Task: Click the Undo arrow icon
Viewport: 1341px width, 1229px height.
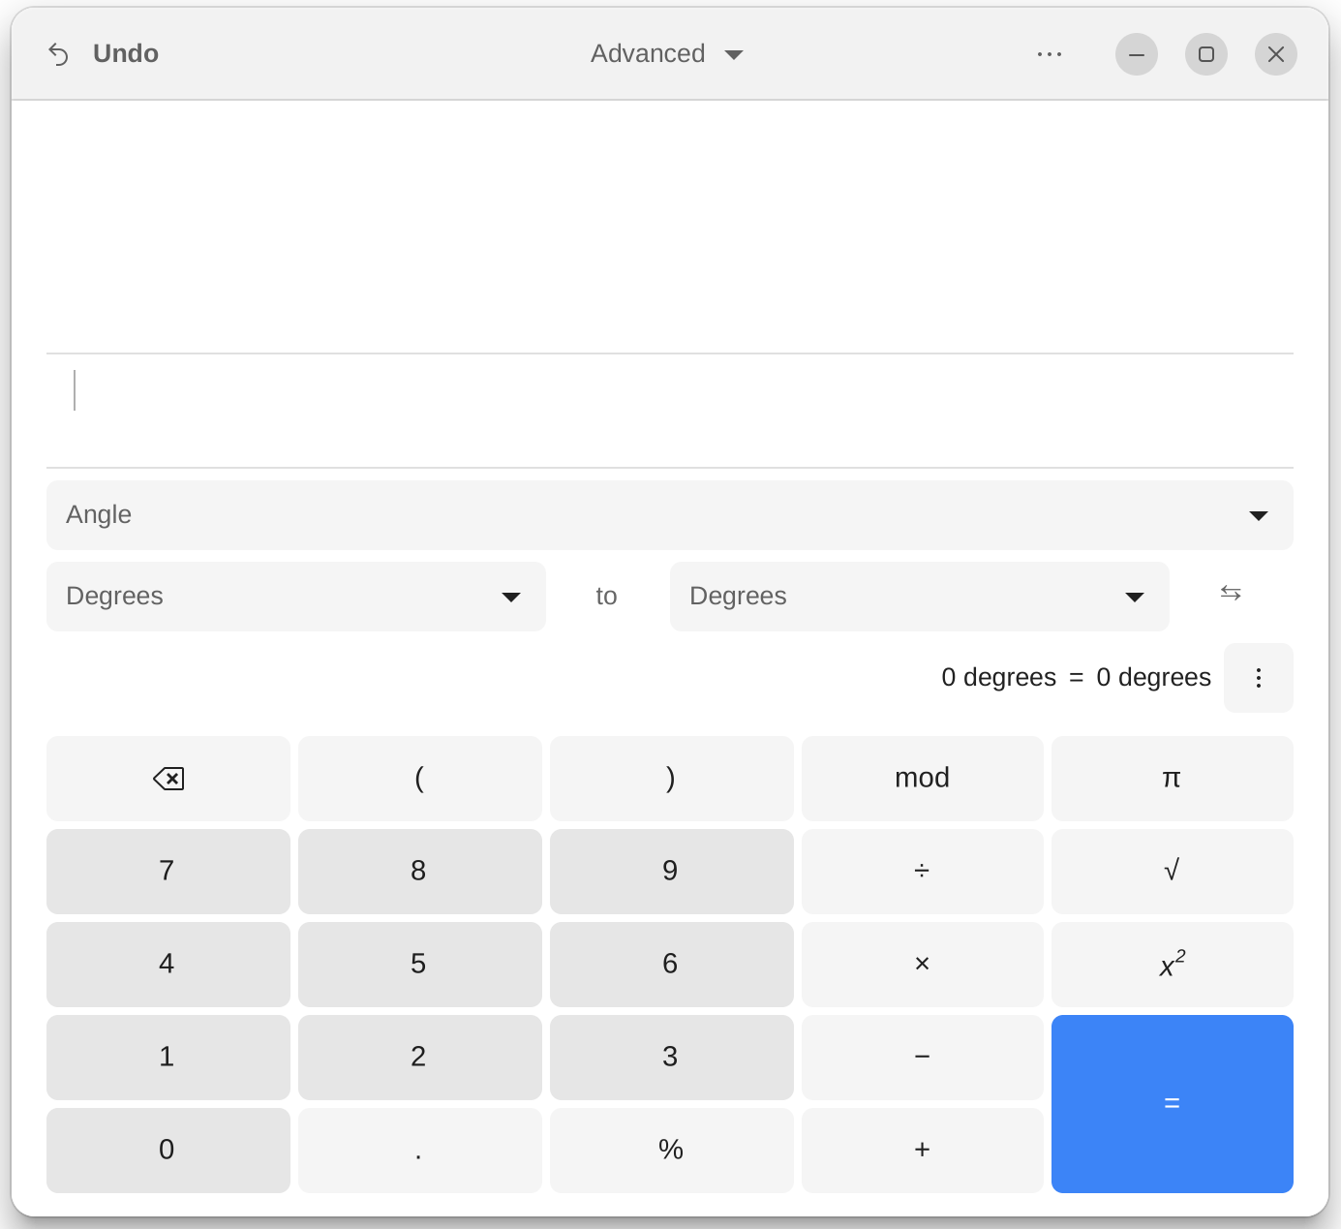Action: coord(59,53)
